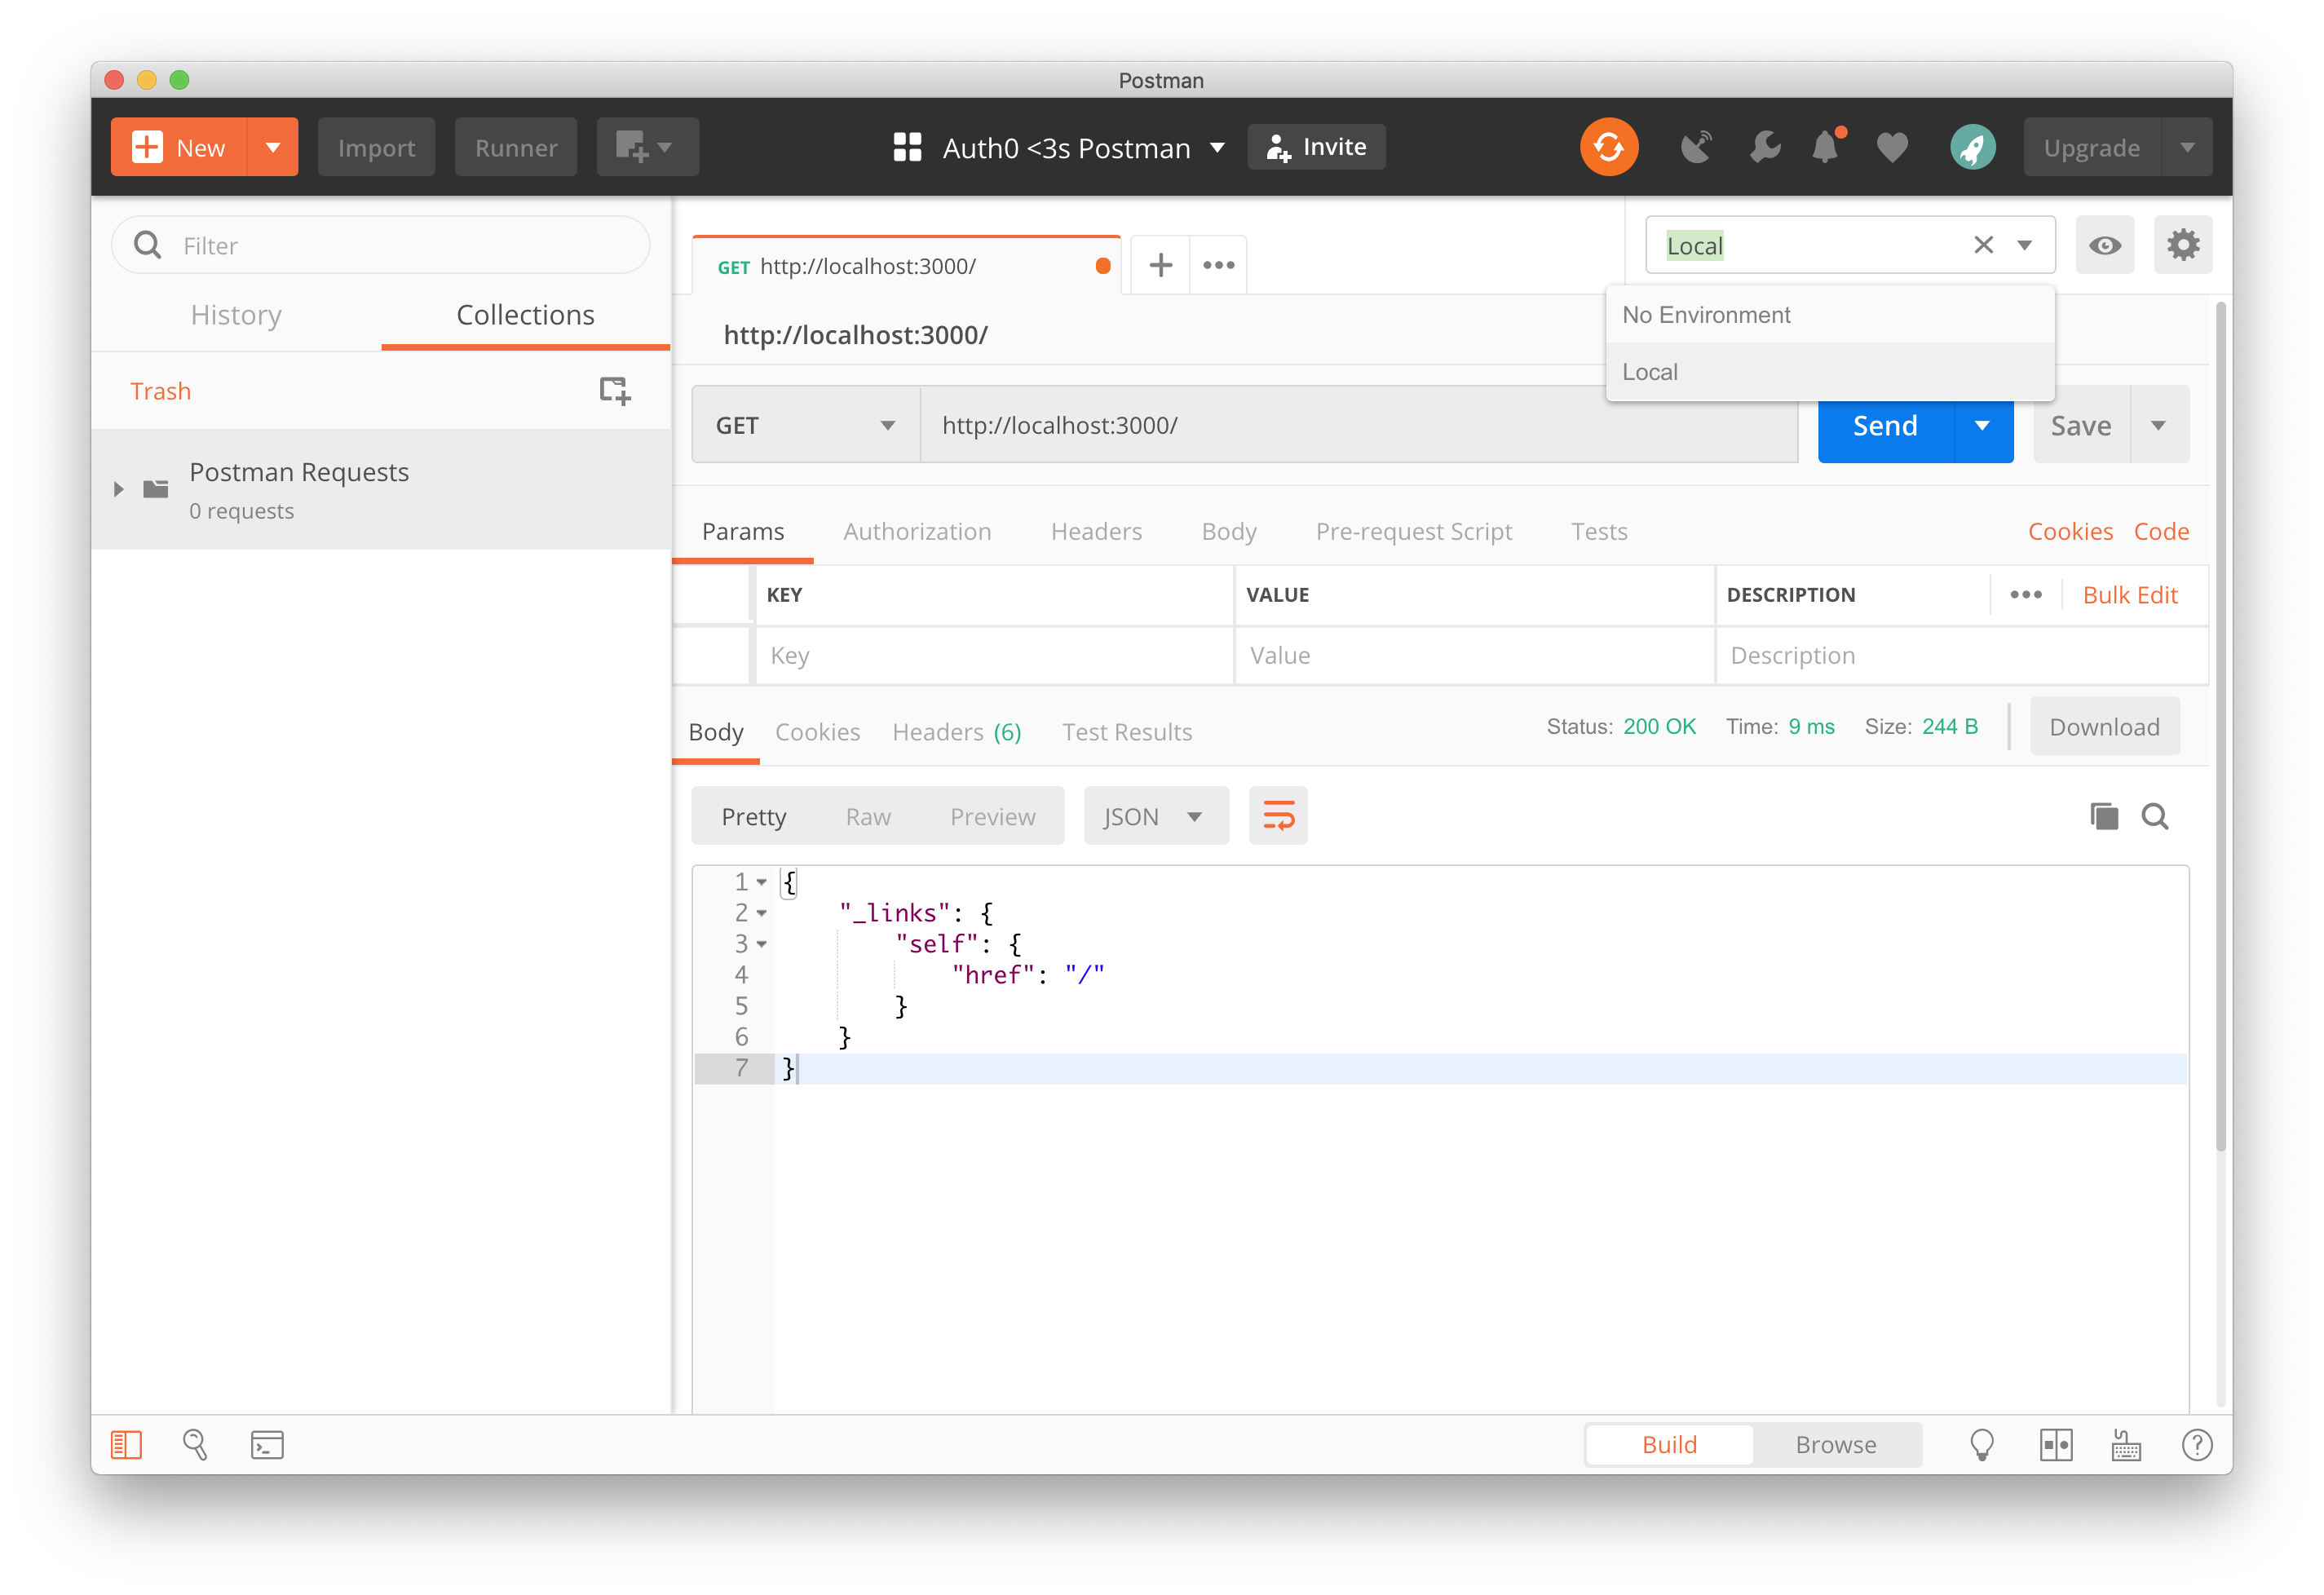Viewport: 2324px width, 1595px height.
Task: Open the Postman console icon in status bar
Action: point(267,1444)
